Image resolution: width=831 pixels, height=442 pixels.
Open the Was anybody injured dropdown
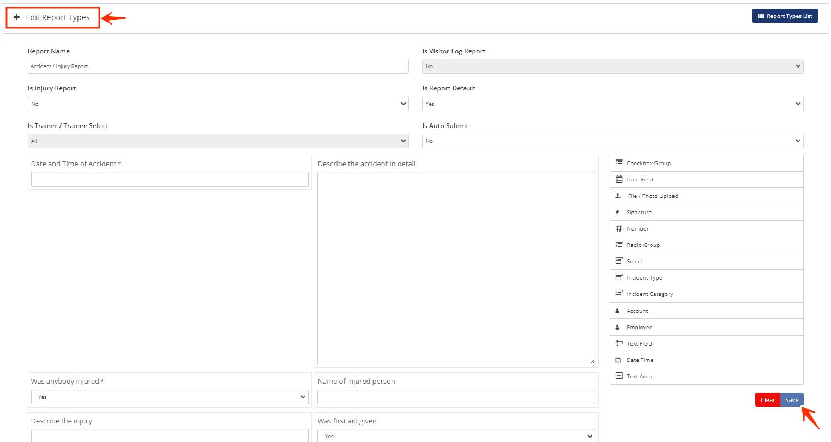[170, 397]
